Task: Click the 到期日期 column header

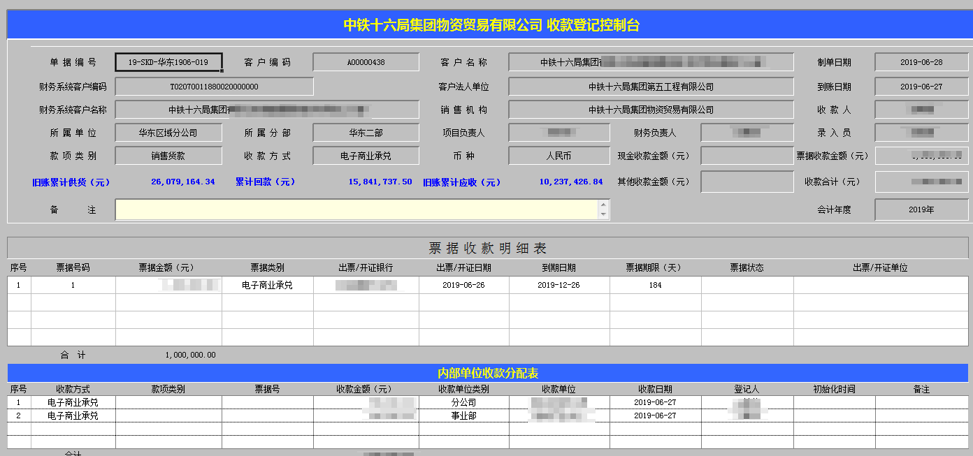Action: tap(559, 267)
